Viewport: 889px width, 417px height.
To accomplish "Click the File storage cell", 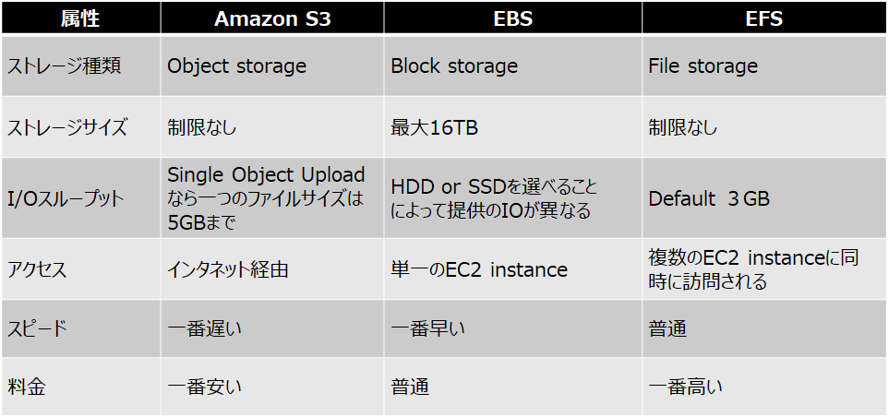I will (764, 66).
